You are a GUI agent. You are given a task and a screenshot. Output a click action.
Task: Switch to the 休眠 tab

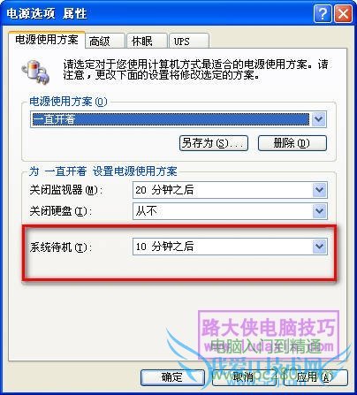pos(147,41)
